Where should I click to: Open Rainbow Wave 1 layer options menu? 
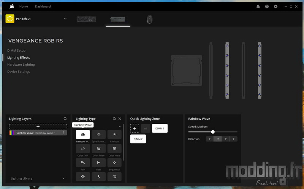[x=63, y=133]
